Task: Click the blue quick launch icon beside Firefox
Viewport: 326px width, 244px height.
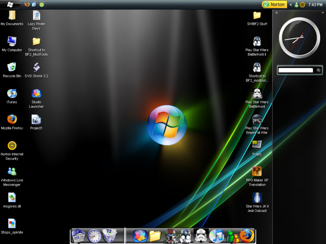Action: tap(34, 4)
